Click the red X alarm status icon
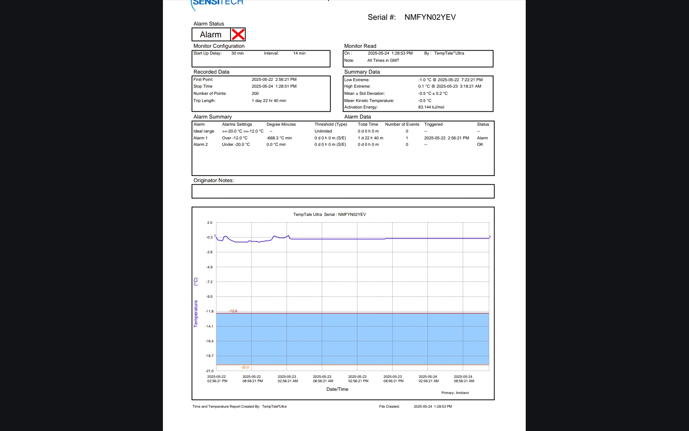The width and height of the screenshot is (689, 431). [238, 34]
